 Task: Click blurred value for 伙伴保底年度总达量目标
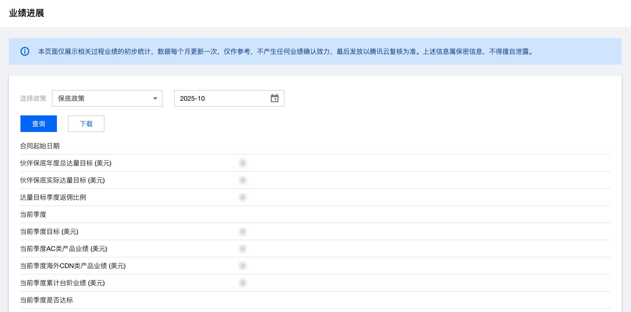point(243,163)
